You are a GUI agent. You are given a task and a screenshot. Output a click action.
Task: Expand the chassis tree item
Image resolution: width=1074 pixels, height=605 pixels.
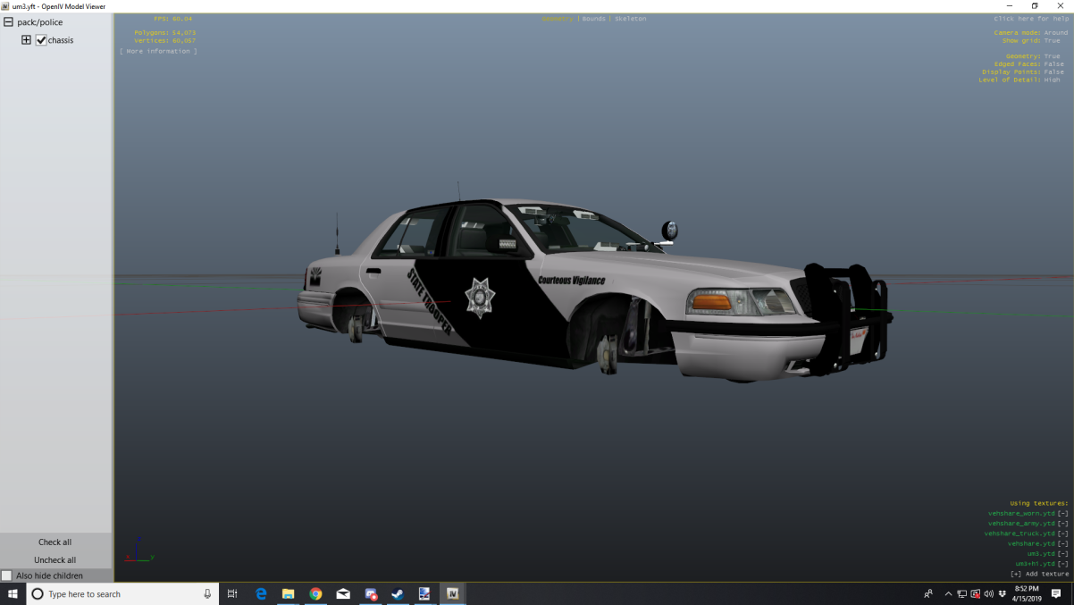click(x=26, y=40)
